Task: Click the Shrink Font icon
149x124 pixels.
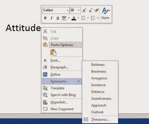Action: (x=90, y=10)
